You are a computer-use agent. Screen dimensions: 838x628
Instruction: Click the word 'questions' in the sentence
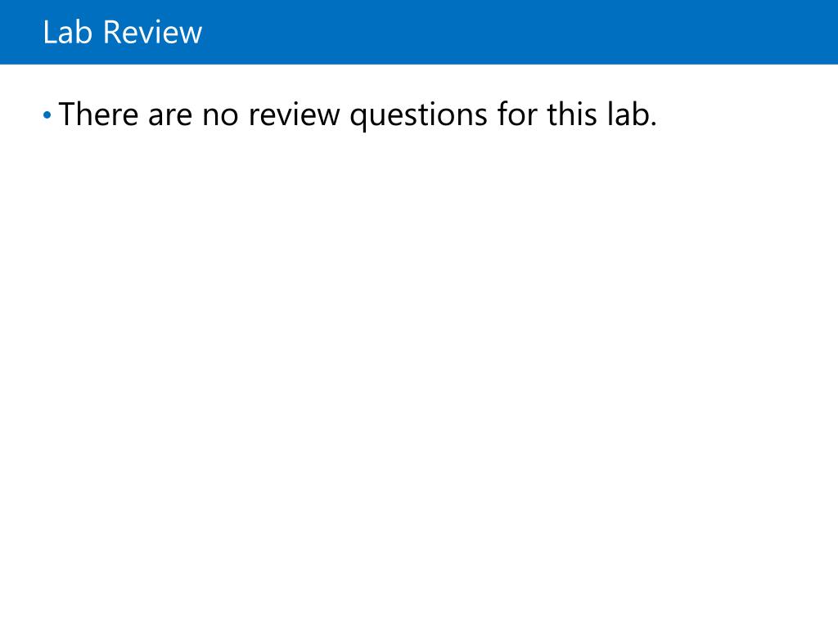coord(418,116)
